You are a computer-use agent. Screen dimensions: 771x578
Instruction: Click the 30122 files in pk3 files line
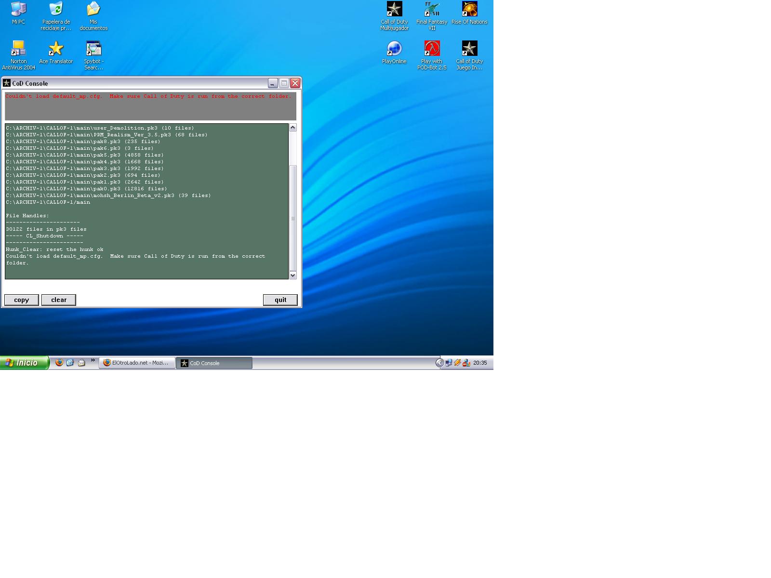(46, 229)
